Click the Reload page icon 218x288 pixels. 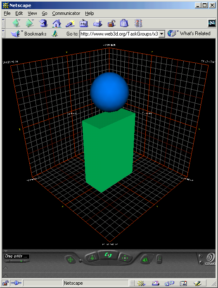pyautogui.click(x=43, y=23)
